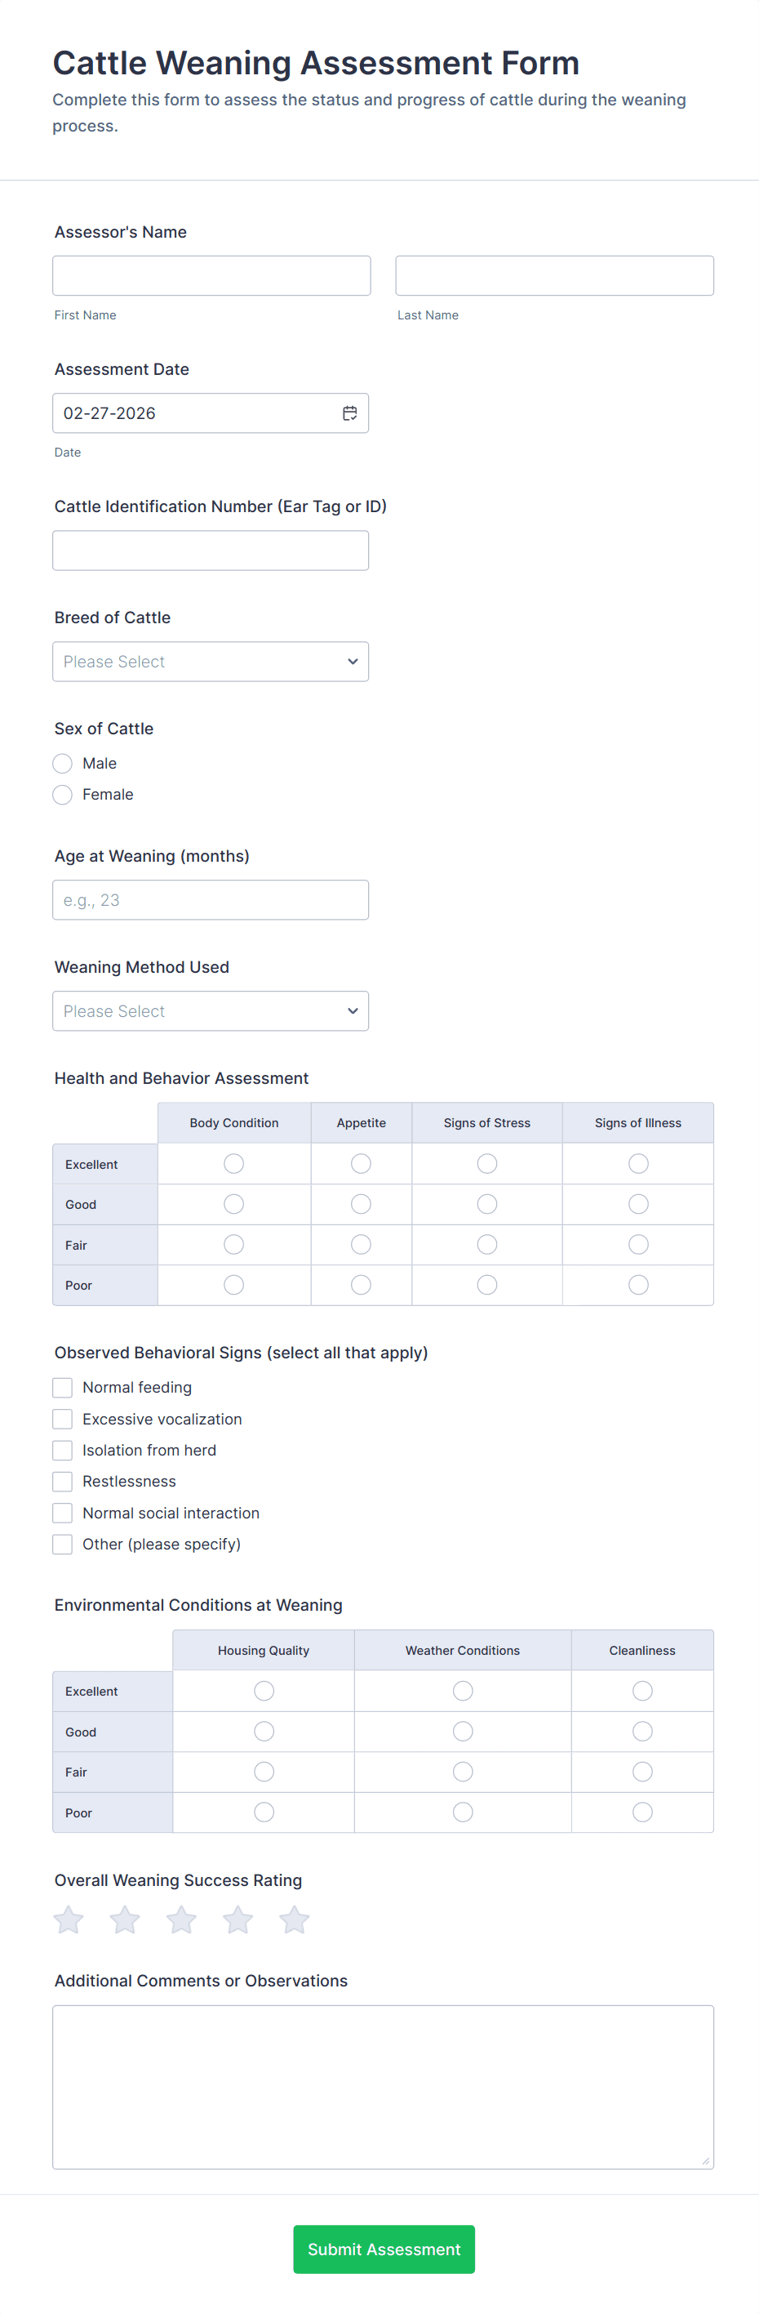Open the Weaning Method Used dropdown

(x=210, y=1010)
